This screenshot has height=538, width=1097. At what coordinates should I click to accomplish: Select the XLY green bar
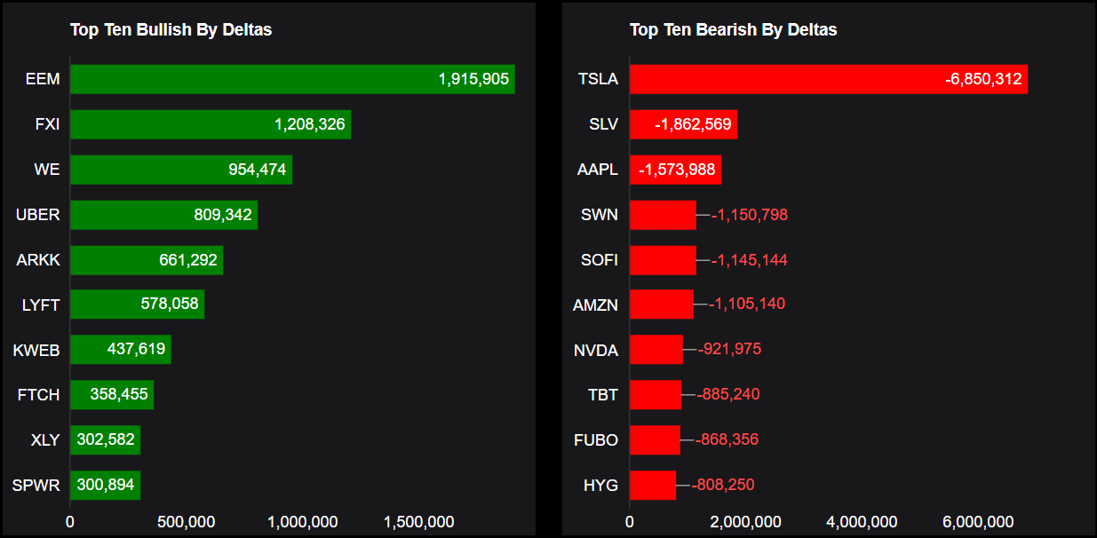(x=105, y=440)
